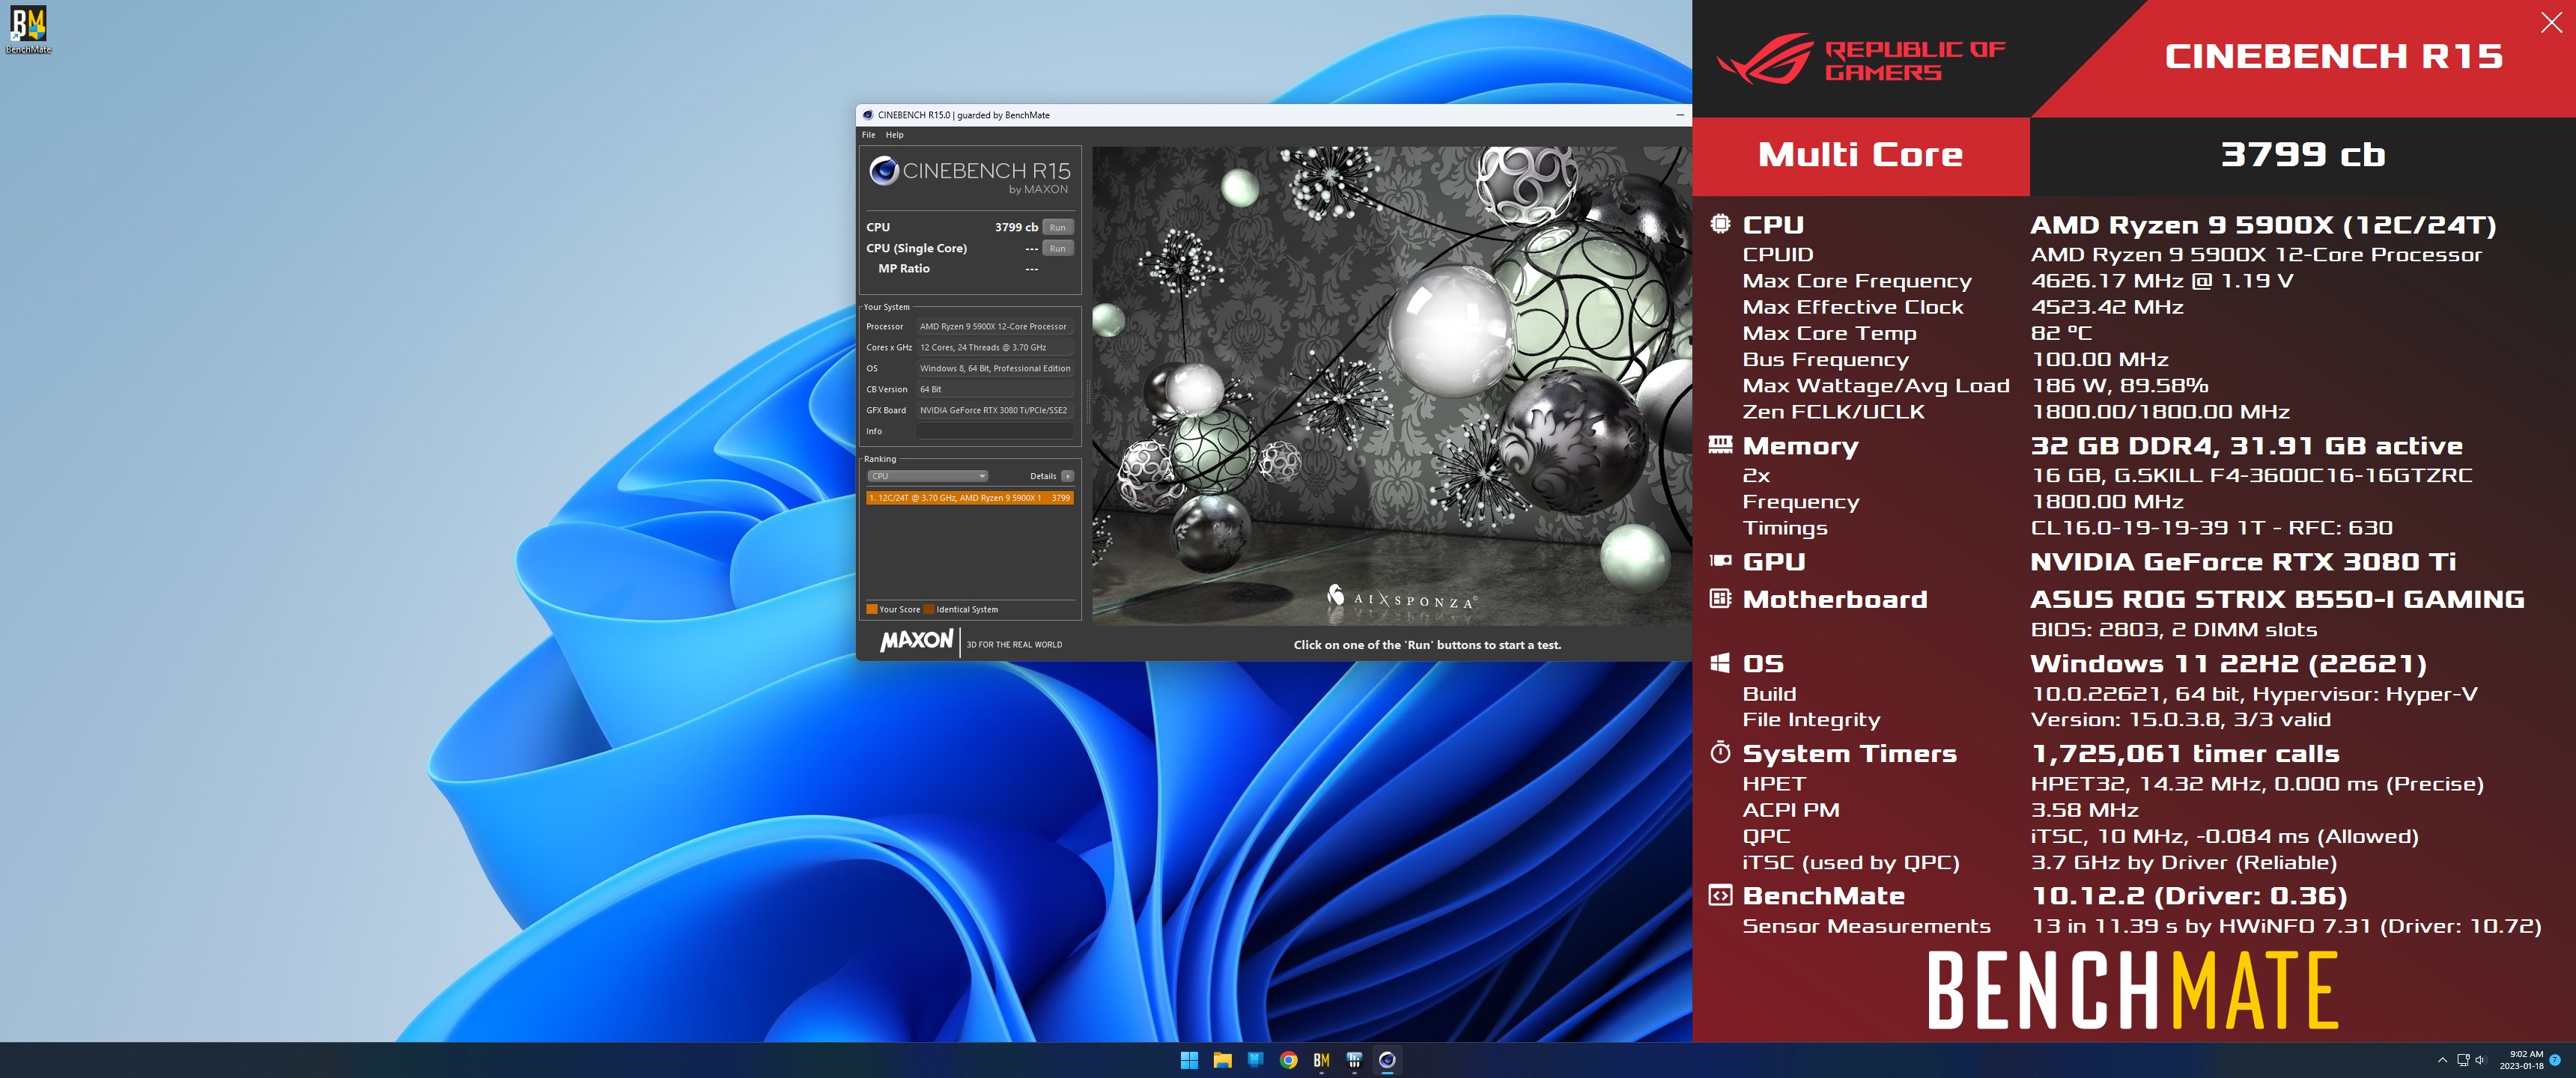Click the Republic of Gamers logo
This screenshot has height=1078, width=2576.
click(1860, 59)
